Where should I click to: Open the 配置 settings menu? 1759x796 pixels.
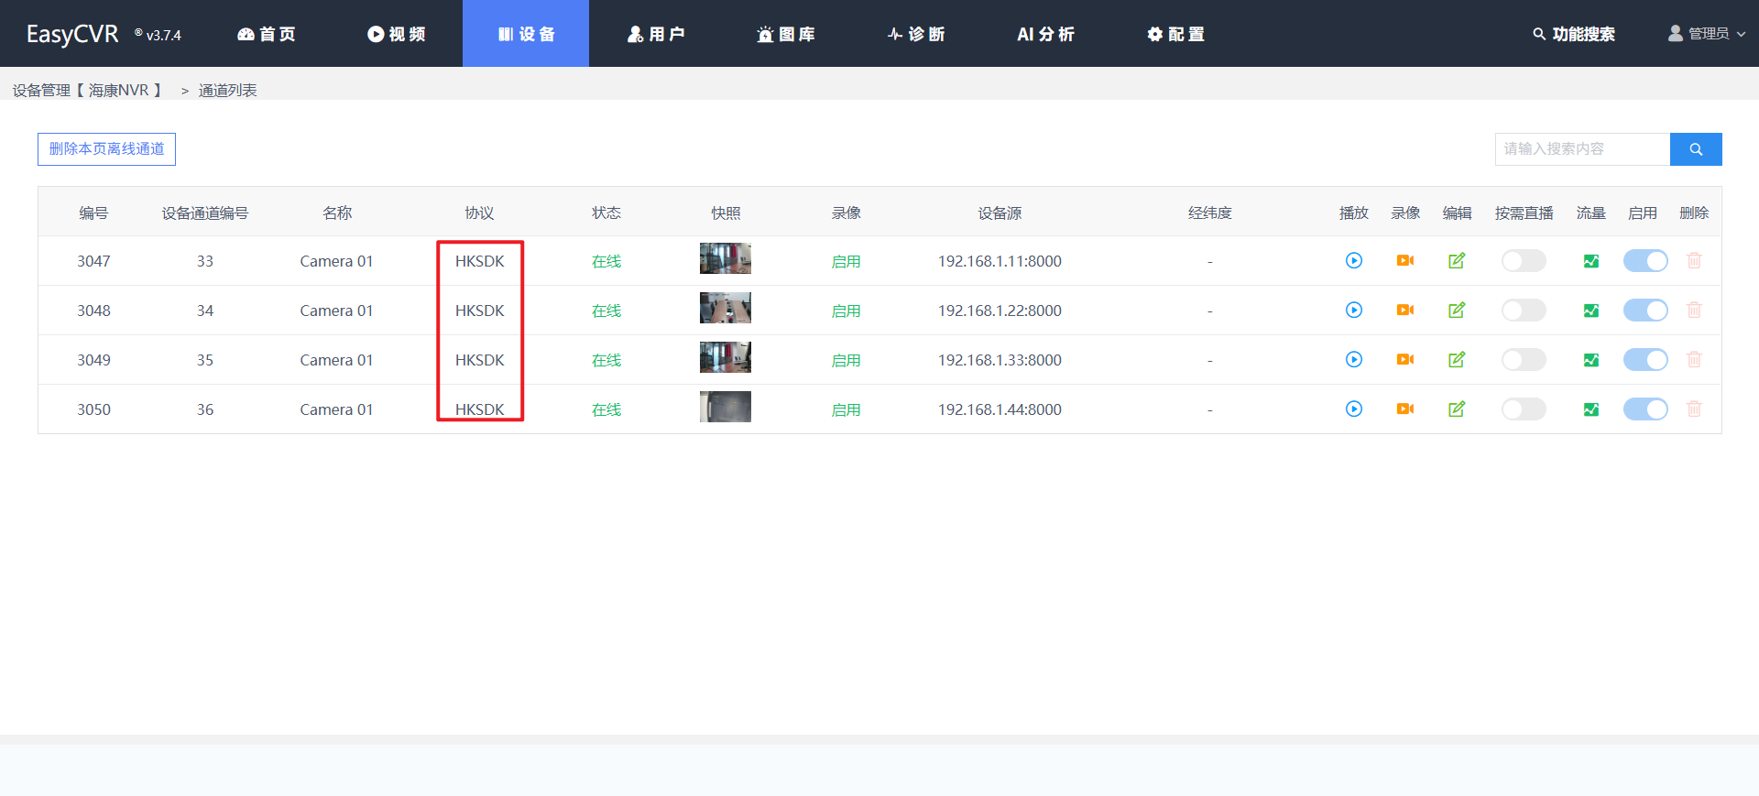[x=1175, y=34]
